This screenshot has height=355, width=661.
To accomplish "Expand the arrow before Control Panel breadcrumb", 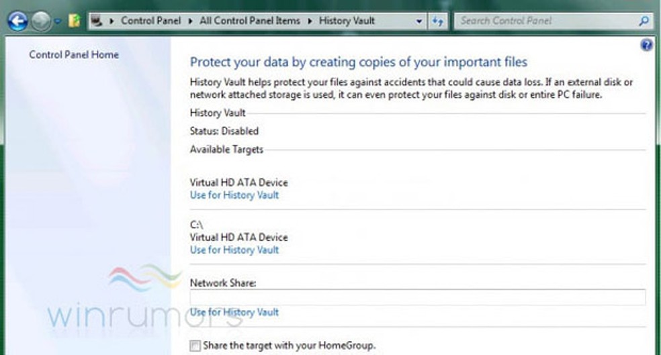I will [112, 21].
